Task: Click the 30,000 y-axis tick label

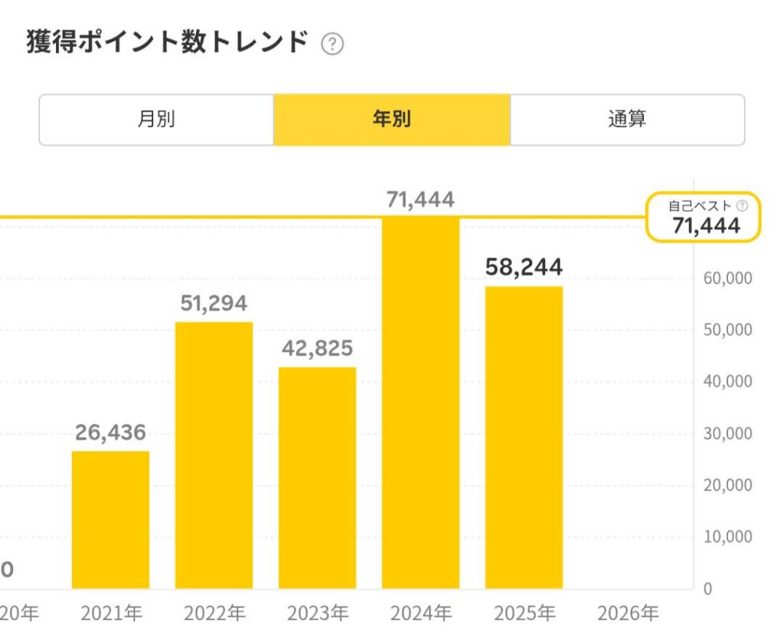Action: pyautogui.click(x=727, y=433)
